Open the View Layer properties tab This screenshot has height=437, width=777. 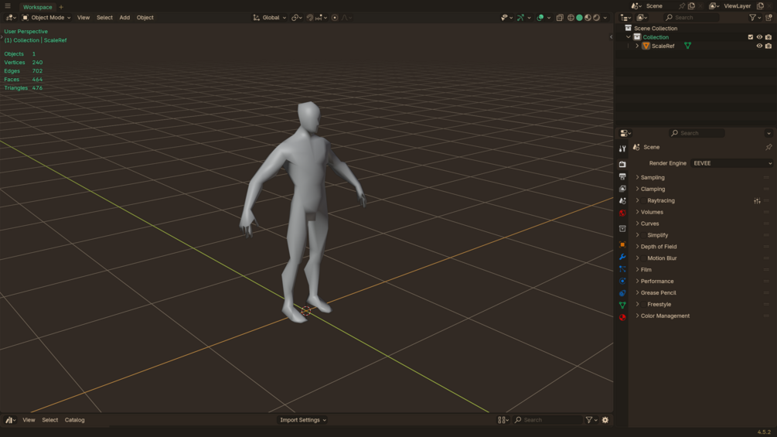click(x=622, y=189)
